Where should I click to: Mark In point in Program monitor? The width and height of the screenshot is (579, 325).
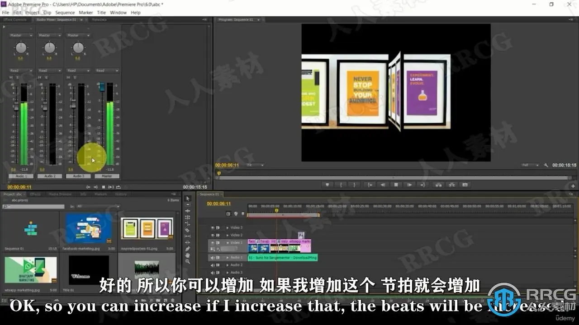tap(341, 185)
